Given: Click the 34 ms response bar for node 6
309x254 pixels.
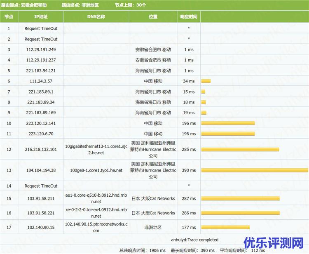Looking at the screenshot, I should coord(206,81).
